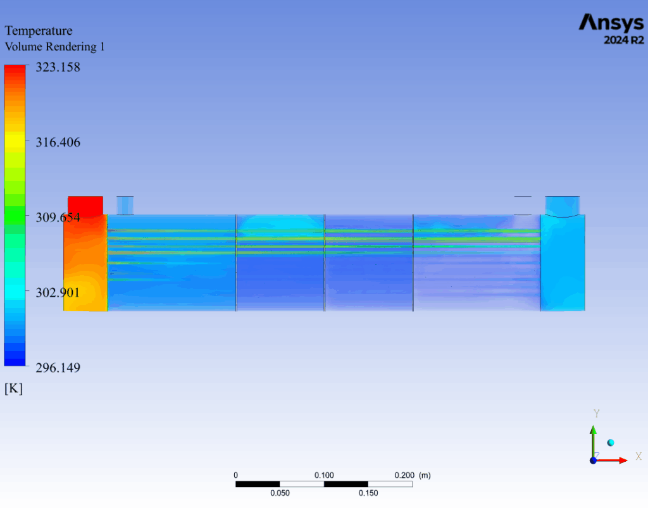648x508 pixels.
Task: Click the dark blue Z axis ball at the triad origin
Action: tap(593, 460)
